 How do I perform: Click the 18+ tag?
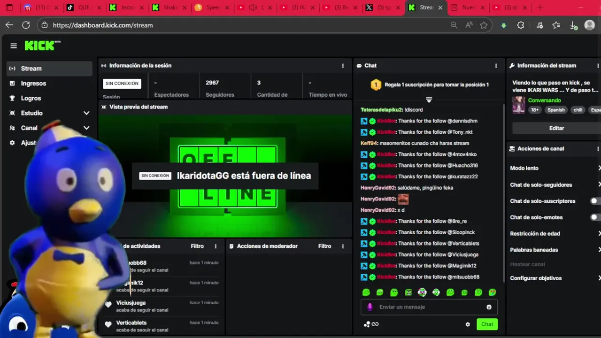pos(535,110)
